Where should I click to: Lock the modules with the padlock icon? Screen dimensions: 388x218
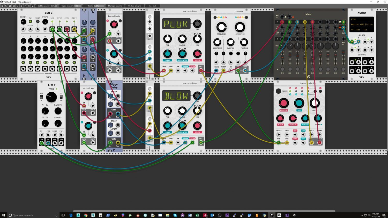tap(33, 6)
